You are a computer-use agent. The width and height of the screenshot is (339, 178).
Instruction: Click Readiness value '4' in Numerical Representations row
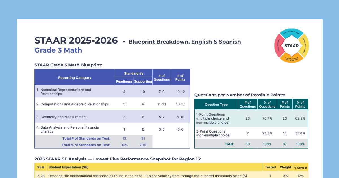pyautogui.click(x=124, y=92)
